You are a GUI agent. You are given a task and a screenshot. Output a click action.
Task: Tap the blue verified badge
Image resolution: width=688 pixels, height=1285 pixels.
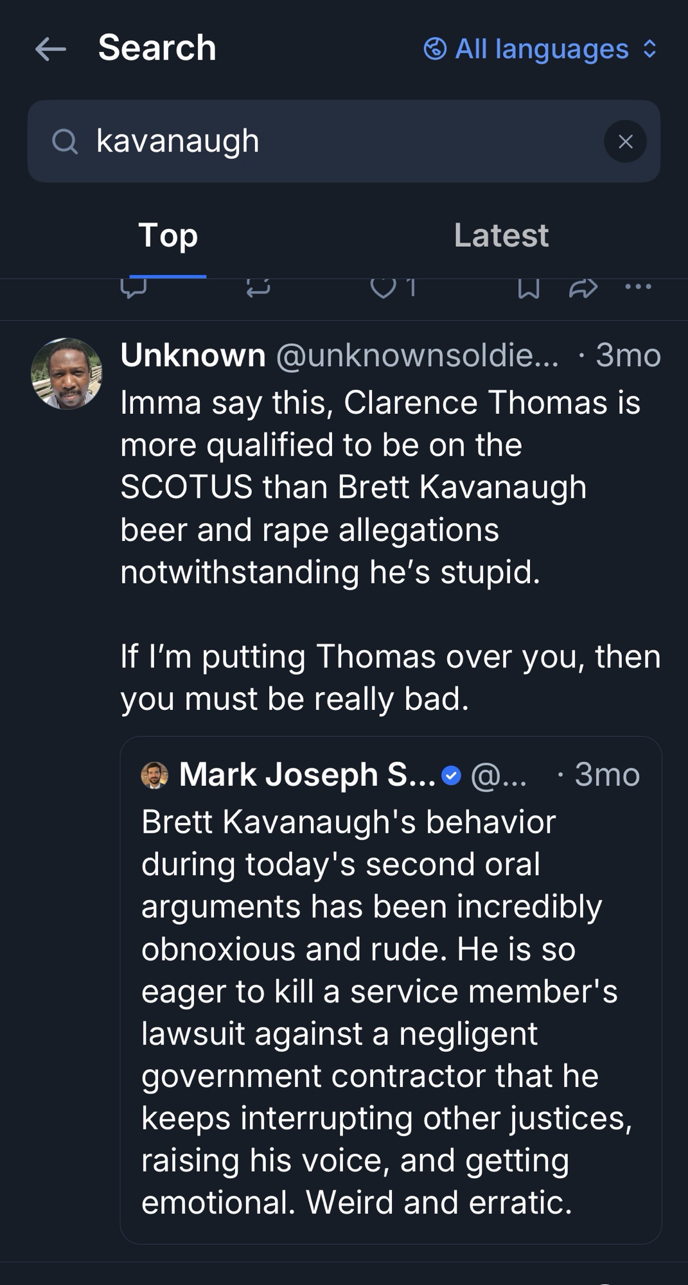[x=452, y=775]
